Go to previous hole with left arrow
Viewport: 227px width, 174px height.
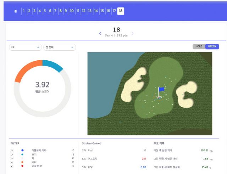pos(100,34)
